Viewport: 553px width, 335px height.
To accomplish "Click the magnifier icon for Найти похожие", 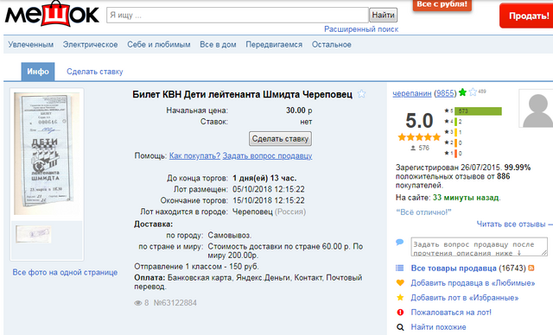I will [x=400, y=327].
